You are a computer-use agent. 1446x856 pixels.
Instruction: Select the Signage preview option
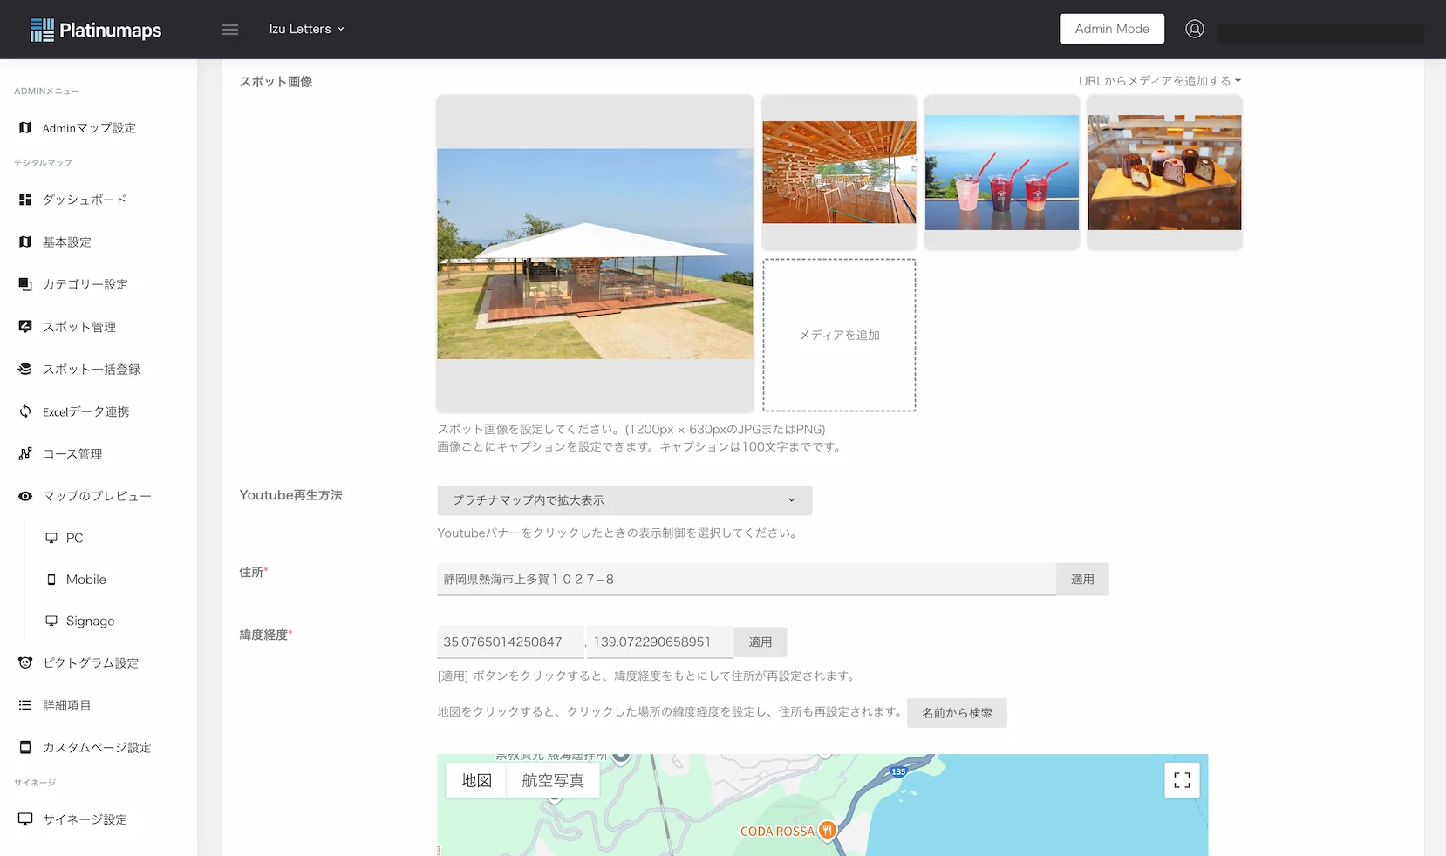click(x=89, y=621)
